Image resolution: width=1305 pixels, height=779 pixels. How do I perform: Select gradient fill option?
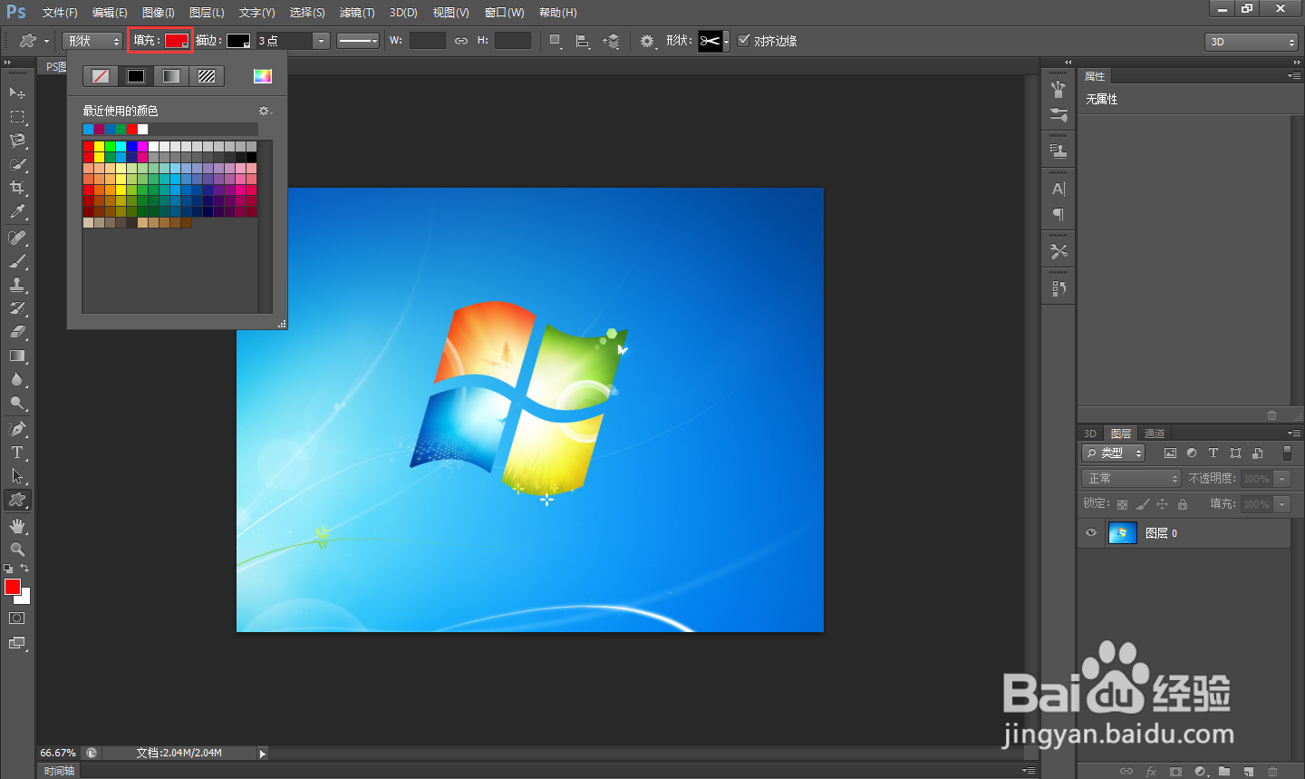[x=171, y=76]
